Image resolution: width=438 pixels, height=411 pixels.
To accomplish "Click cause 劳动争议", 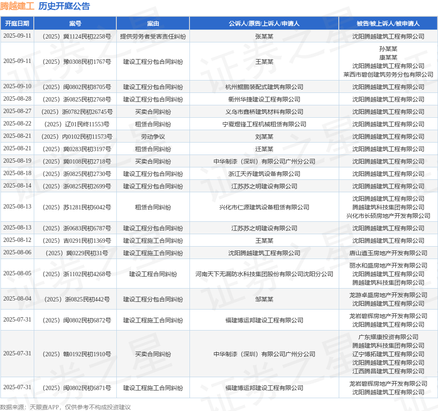I will pos(153,137).
